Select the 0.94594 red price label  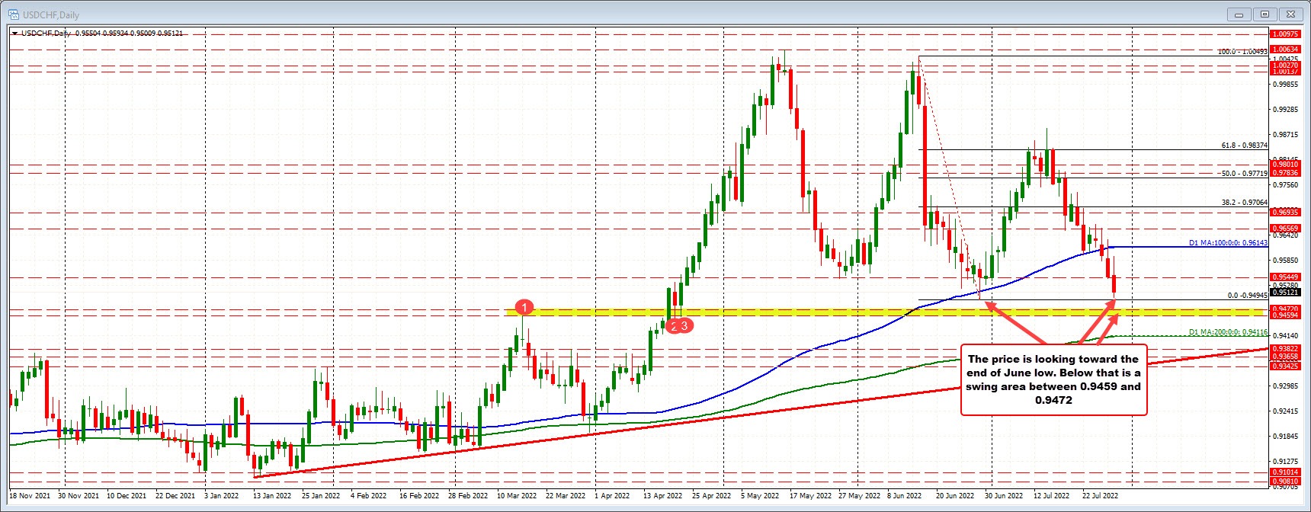(x=1284, y=315)
